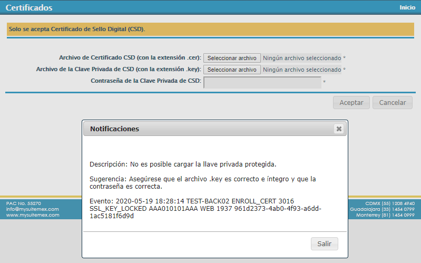
Task: Click the CDMX phone number in footer
Action: point(390,203)
